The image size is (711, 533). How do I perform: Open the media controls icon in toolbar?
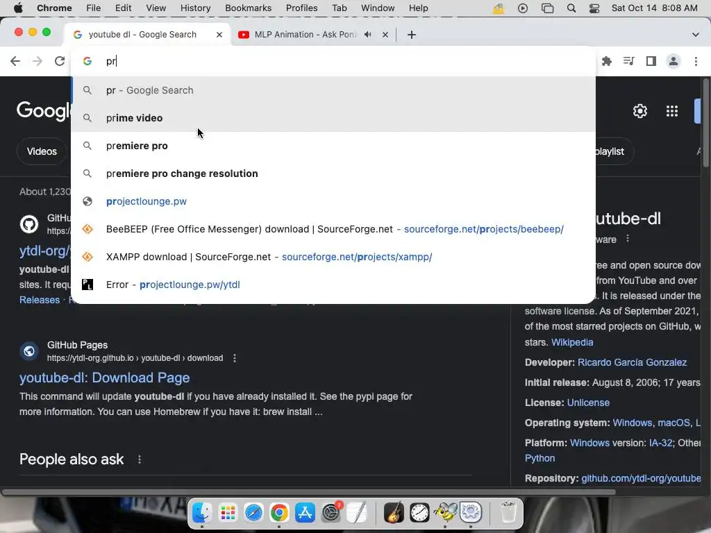[629, 61]
